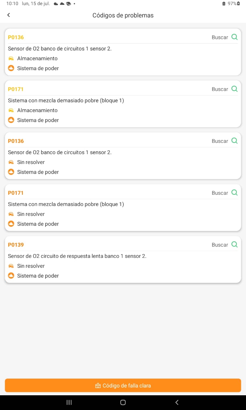Click the battery icon in the status bar
The width and height of the screenshot is (246, 410).
(238, 4)
